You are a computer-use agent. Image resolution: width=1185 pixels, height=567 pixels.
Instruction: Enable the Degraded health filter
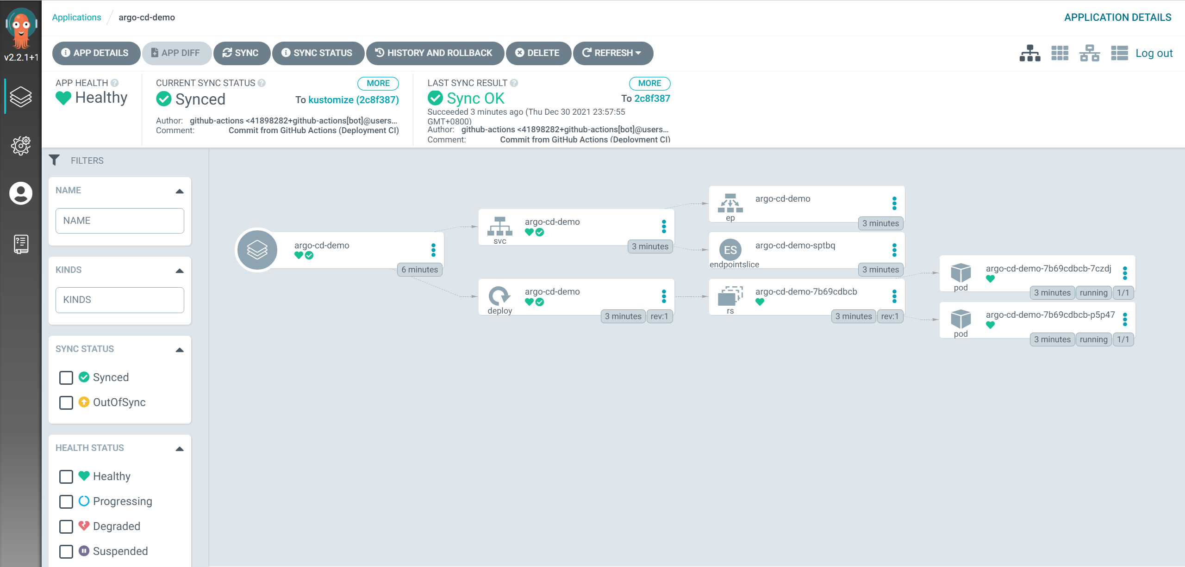click(66, 526)
